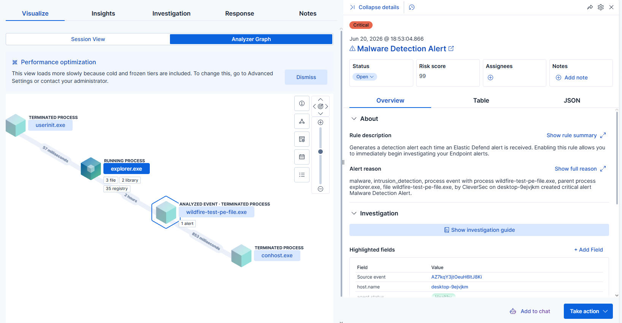The height and width of the screenshot is (323, 622).
Task: Pan the graph right with the arrow
Action: [x=327, y=106]
